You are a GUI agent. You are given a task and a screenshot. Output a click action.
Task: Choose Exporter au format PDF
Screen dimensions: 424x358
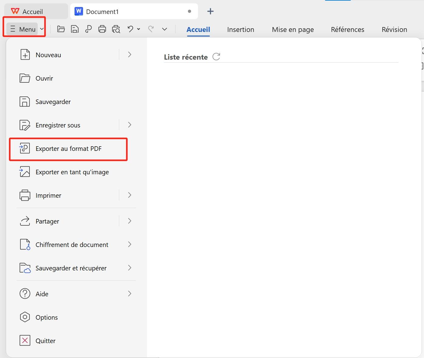point(68,149)
